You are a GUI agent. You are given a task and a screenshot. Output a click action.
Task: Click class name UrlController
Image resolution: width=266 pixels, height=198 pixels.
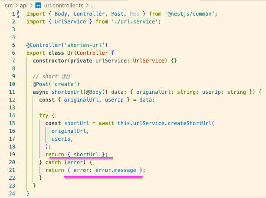tap(87, 53)
